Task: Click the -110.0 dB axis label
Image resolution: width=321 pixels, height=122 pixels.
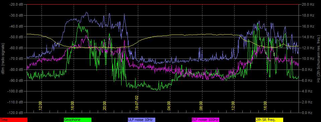Action: click(15, 102)
